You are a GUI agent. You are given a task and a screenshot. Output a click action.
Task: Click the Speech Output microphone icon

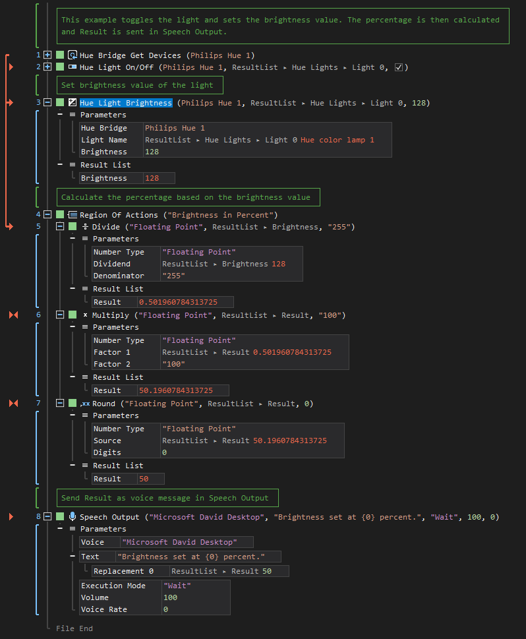73,517
